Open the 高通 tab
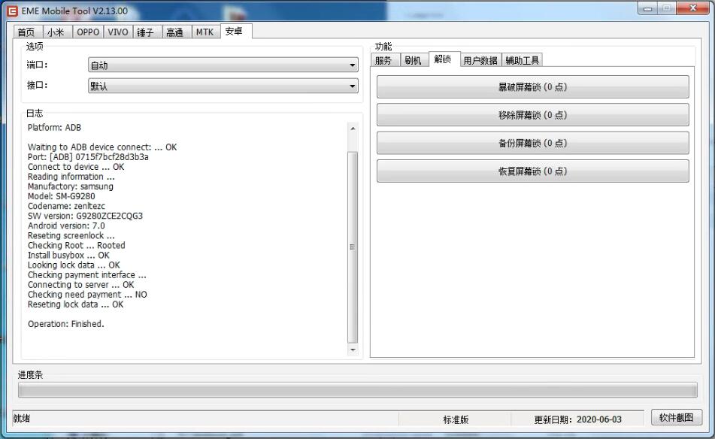 pyautogui.click(x=175, y=32)
